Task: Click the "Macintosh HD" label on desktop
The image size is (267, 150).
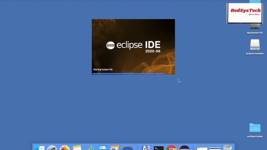Action: click(255, 32)
